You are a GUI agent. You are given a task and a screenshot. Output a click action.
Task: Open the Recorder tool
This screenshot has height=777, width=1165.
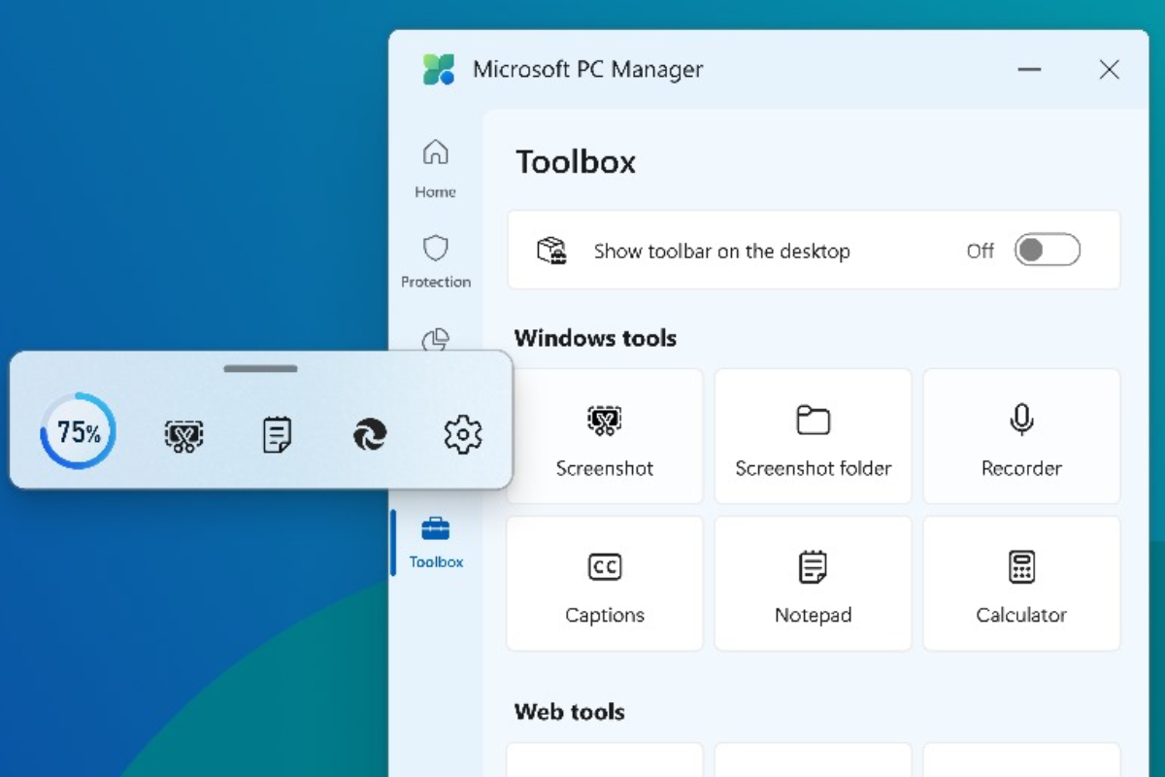[x=1020, y=435]
